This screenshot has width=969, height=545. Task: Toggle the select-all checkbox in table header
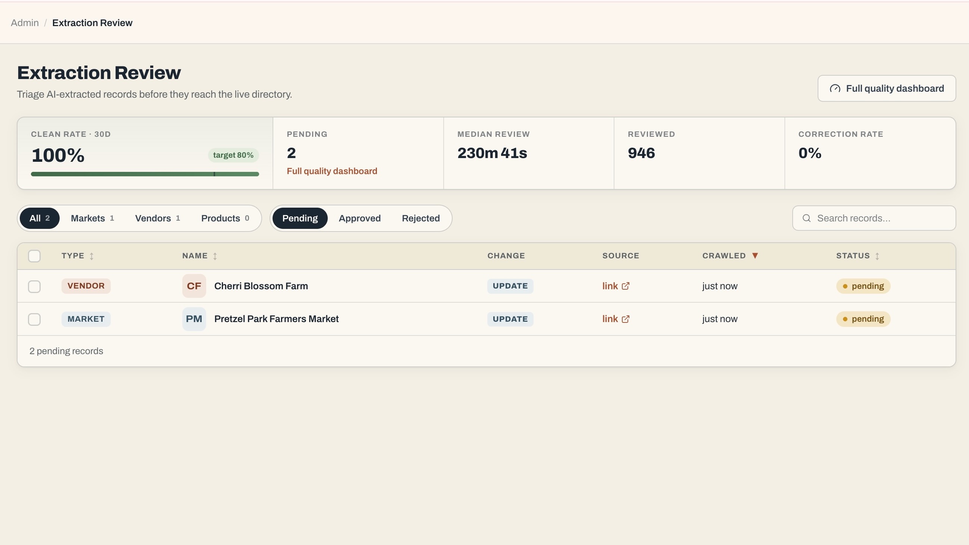point(34,256)
